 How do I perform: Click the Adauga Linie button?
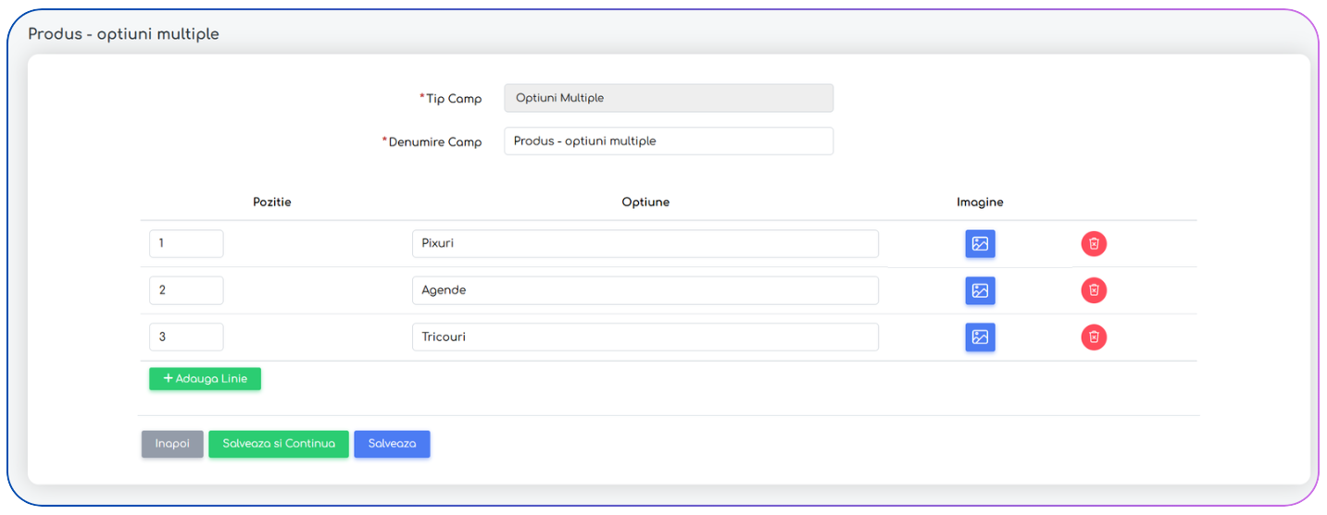[205, 379]
